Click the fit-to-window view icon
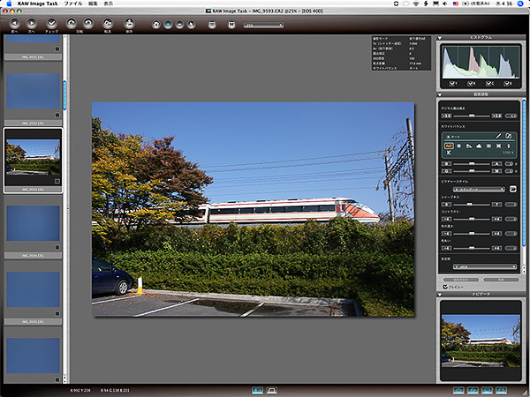 [x=212, y=25]
